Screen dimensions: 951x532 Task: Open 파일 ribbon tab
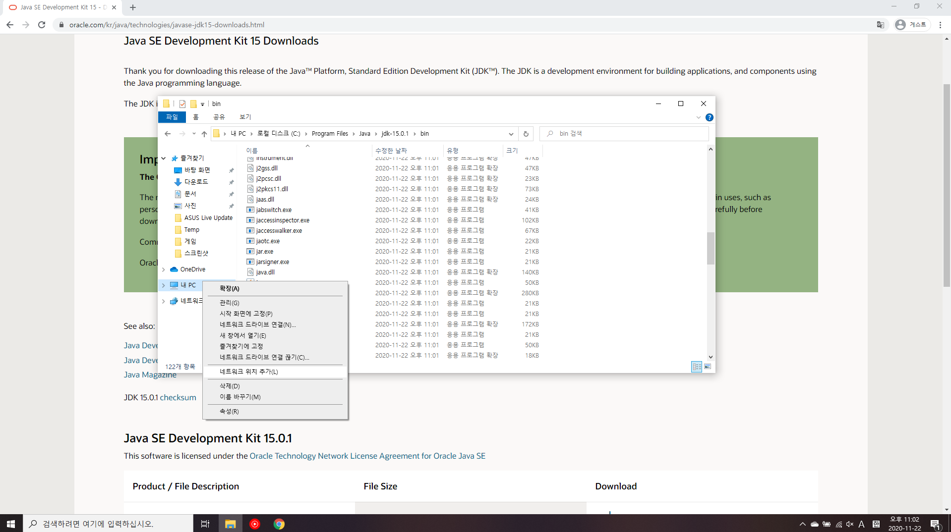(x=172, y=117)
